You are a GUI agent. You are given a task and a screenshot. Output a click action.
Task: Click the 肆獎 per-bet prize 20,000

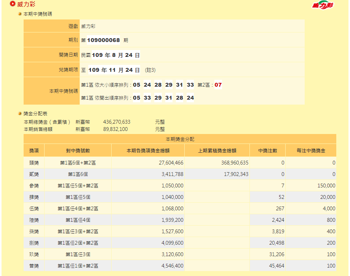[328, 197]
